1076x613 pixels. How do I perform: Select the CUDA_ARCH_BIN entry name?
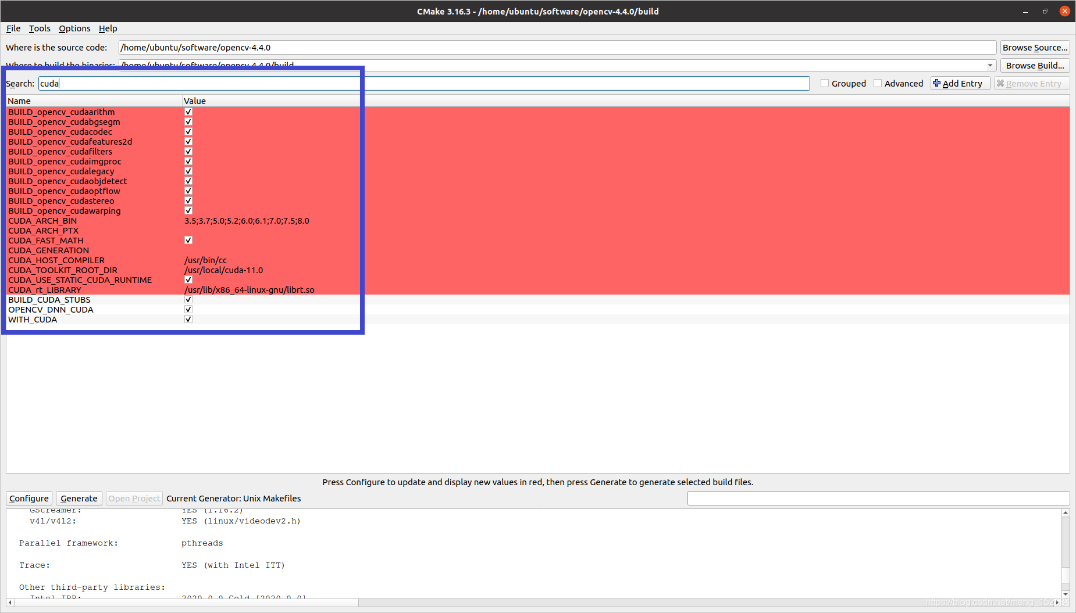click(42, 221)
